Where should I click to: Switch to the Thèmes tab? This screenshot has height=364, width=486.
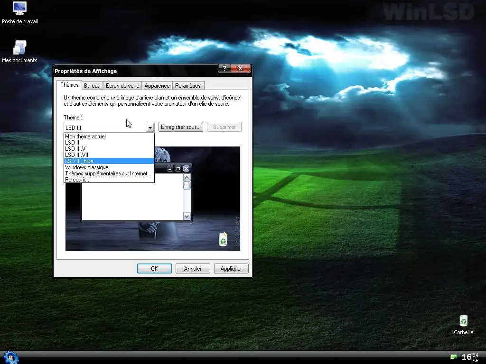69,85
